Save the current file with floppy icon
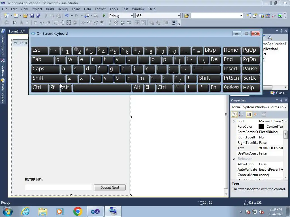 (x=32, y=16)
